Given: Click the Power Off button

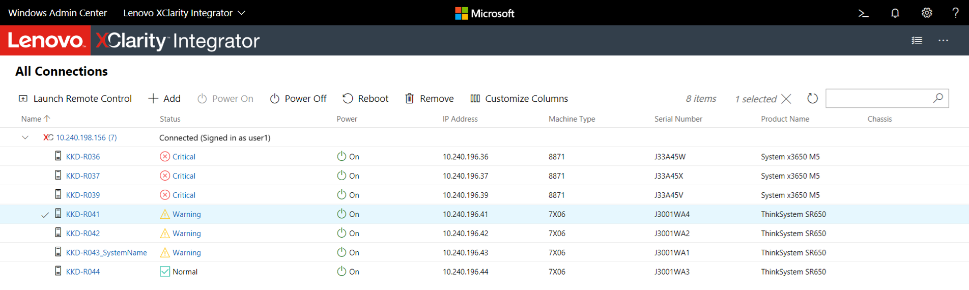Looking at the screenshot, I should point(298,99).
